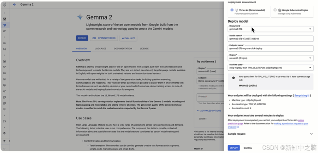Click the CANCEL button

tap(248, 148)
